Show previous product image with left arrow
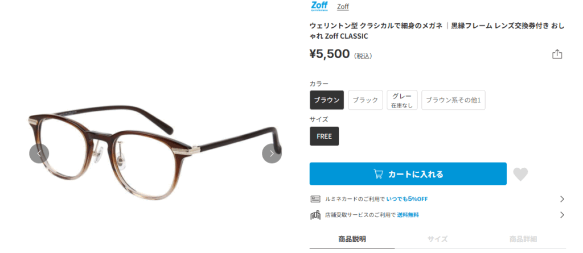The image size is (583, 253). pos(39,154)
